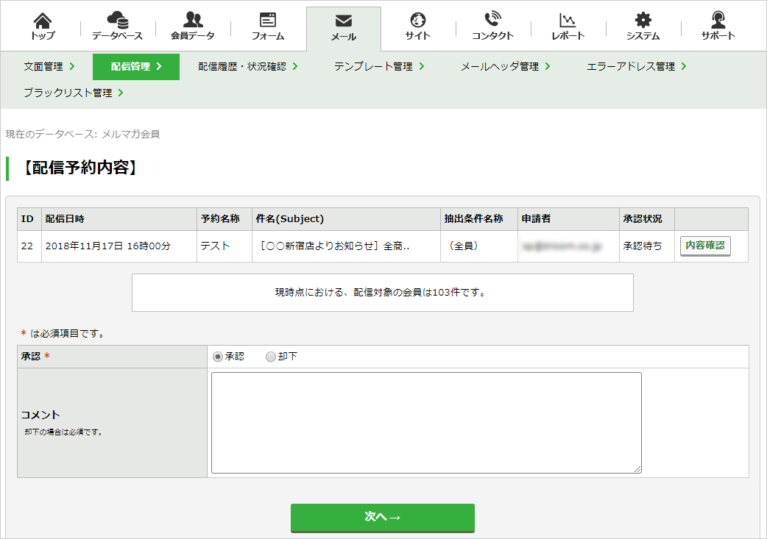Open the トップ home icon
Screen dimensions: 767x539
[x=43, y=21]
